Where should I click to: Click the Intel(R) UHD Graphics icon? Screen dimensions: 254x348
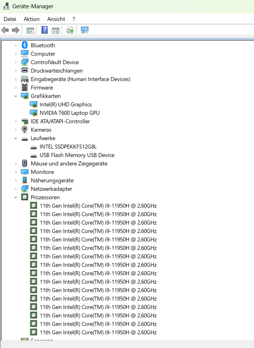[33, 104]
